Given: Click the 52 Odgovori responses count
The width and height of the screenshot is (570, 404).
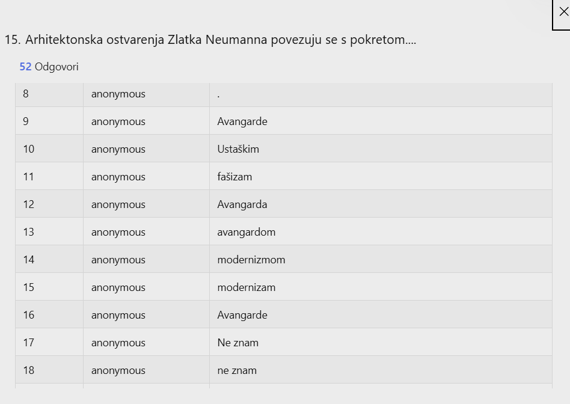Looking at the screenshot, I should click(x=49, y=67).
